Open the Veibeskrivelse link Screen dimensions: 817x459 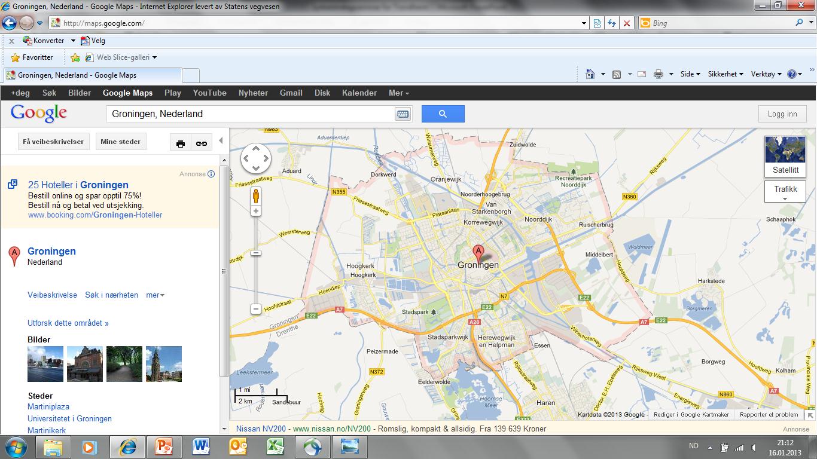52,295
